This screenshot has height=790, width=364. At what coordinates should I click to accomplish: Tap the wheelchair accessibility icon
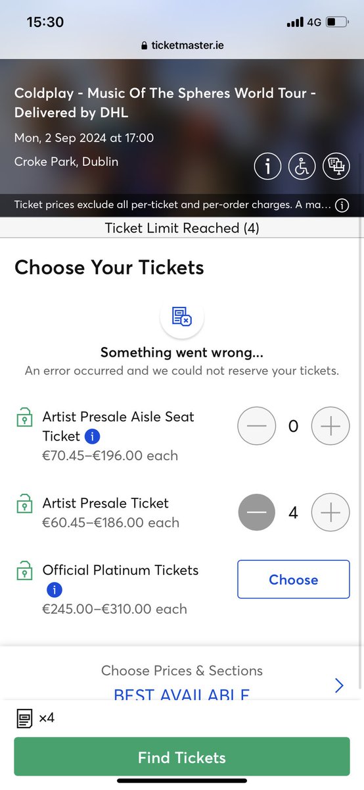pos(302,167)
